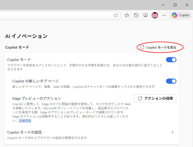
Task: Open Settings and more ellipsis menu
Action: [x=164, y=15]
